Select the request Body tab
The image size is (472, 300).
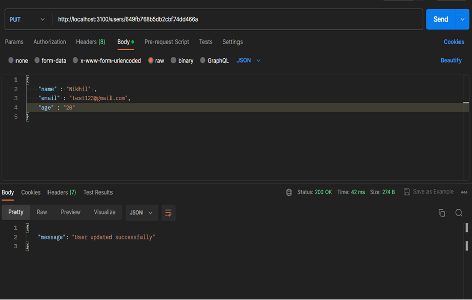tap(126, 42)
